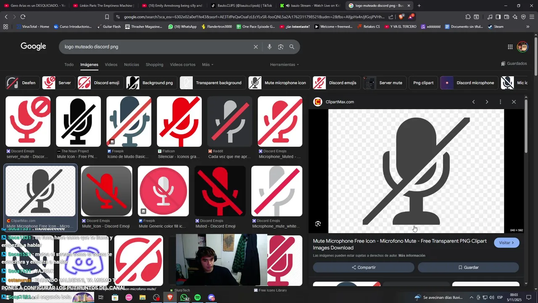
Task: Switch to the Videos results tab
Action: [x=111, y=64]
